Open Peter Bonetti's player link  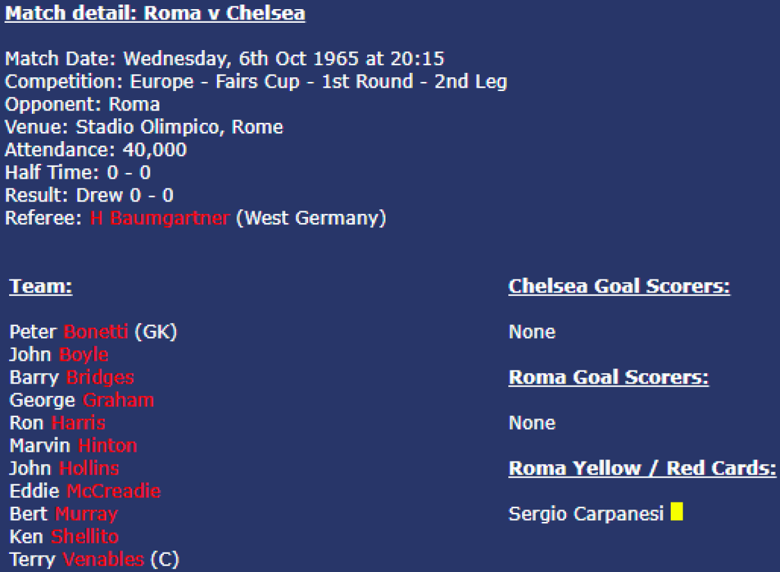tap(96, 332)
